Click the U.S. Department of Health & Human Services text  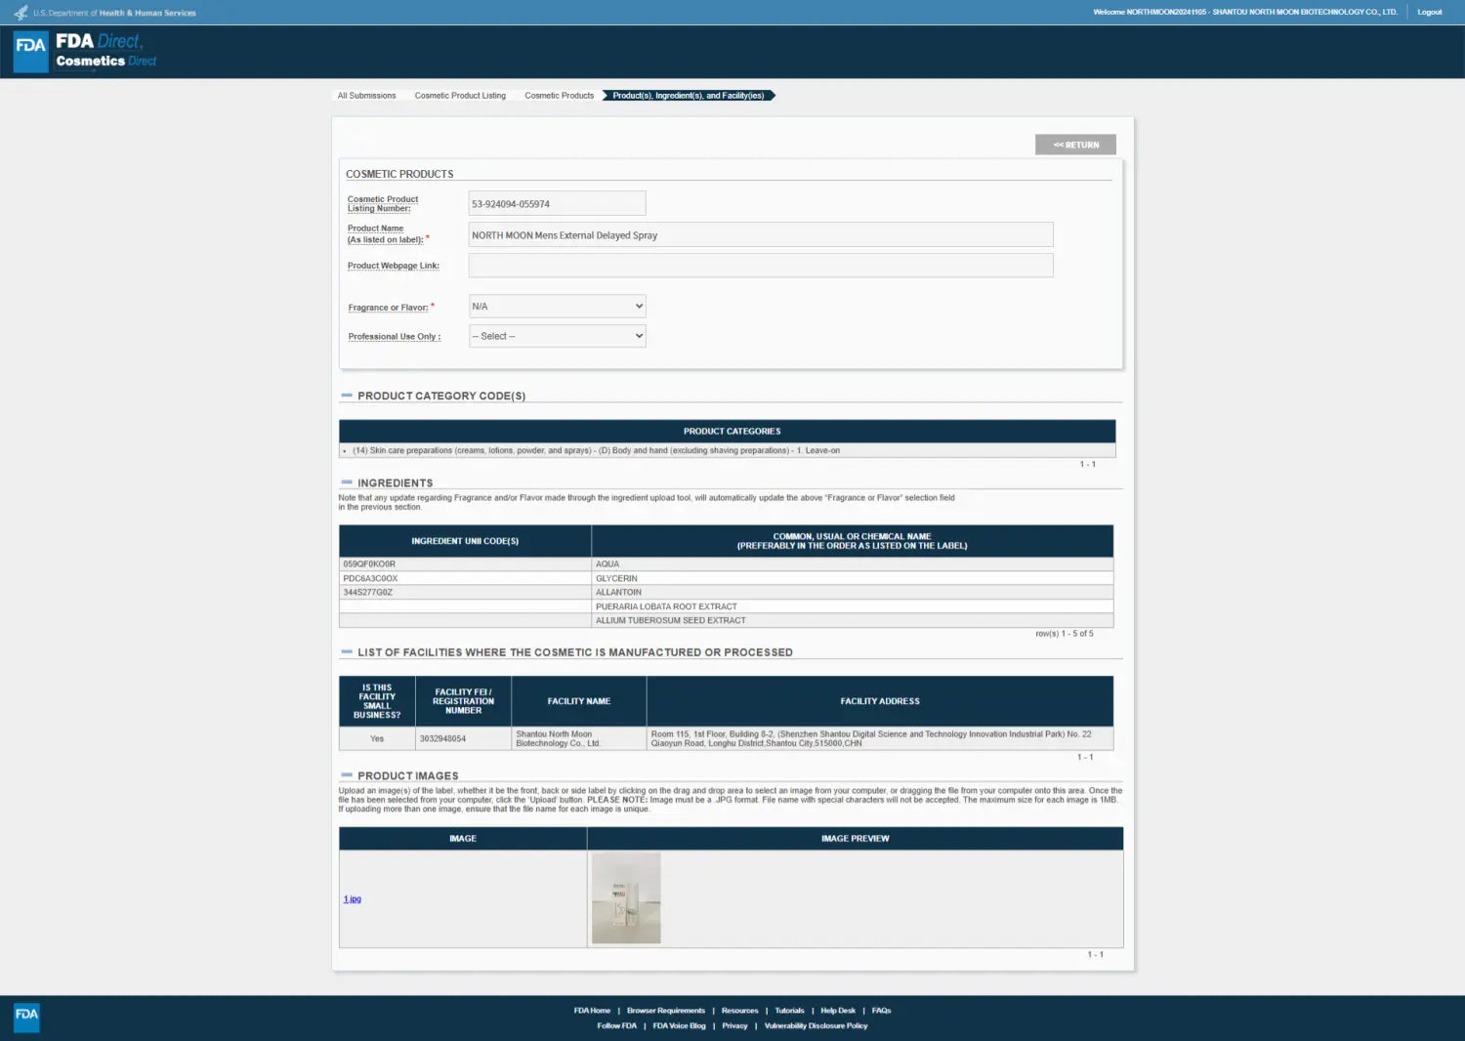(x=114, y=14)
